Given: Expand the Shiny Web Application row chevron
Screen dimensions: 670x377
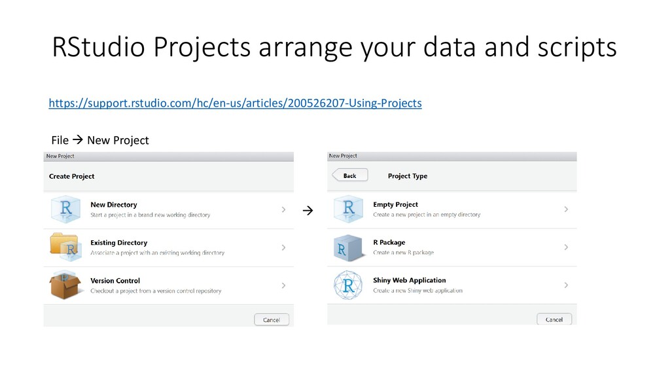Looking at the screenshot, I should [566, 285].
